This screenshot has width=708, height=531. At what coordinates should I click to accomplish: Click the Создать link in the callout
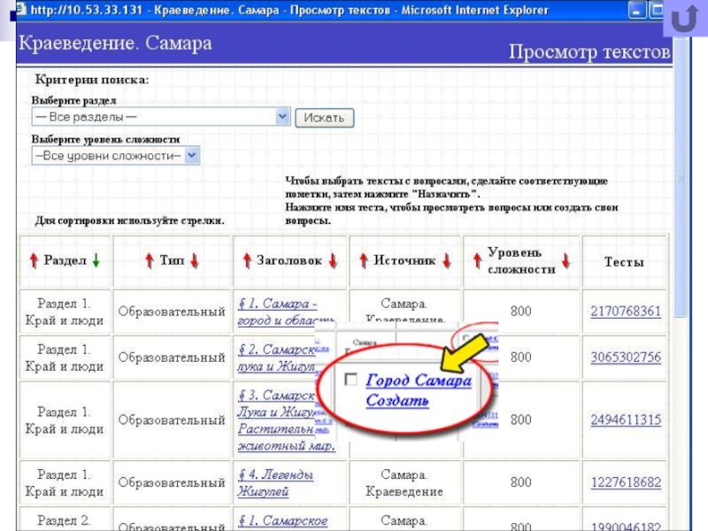pos(397,400)
